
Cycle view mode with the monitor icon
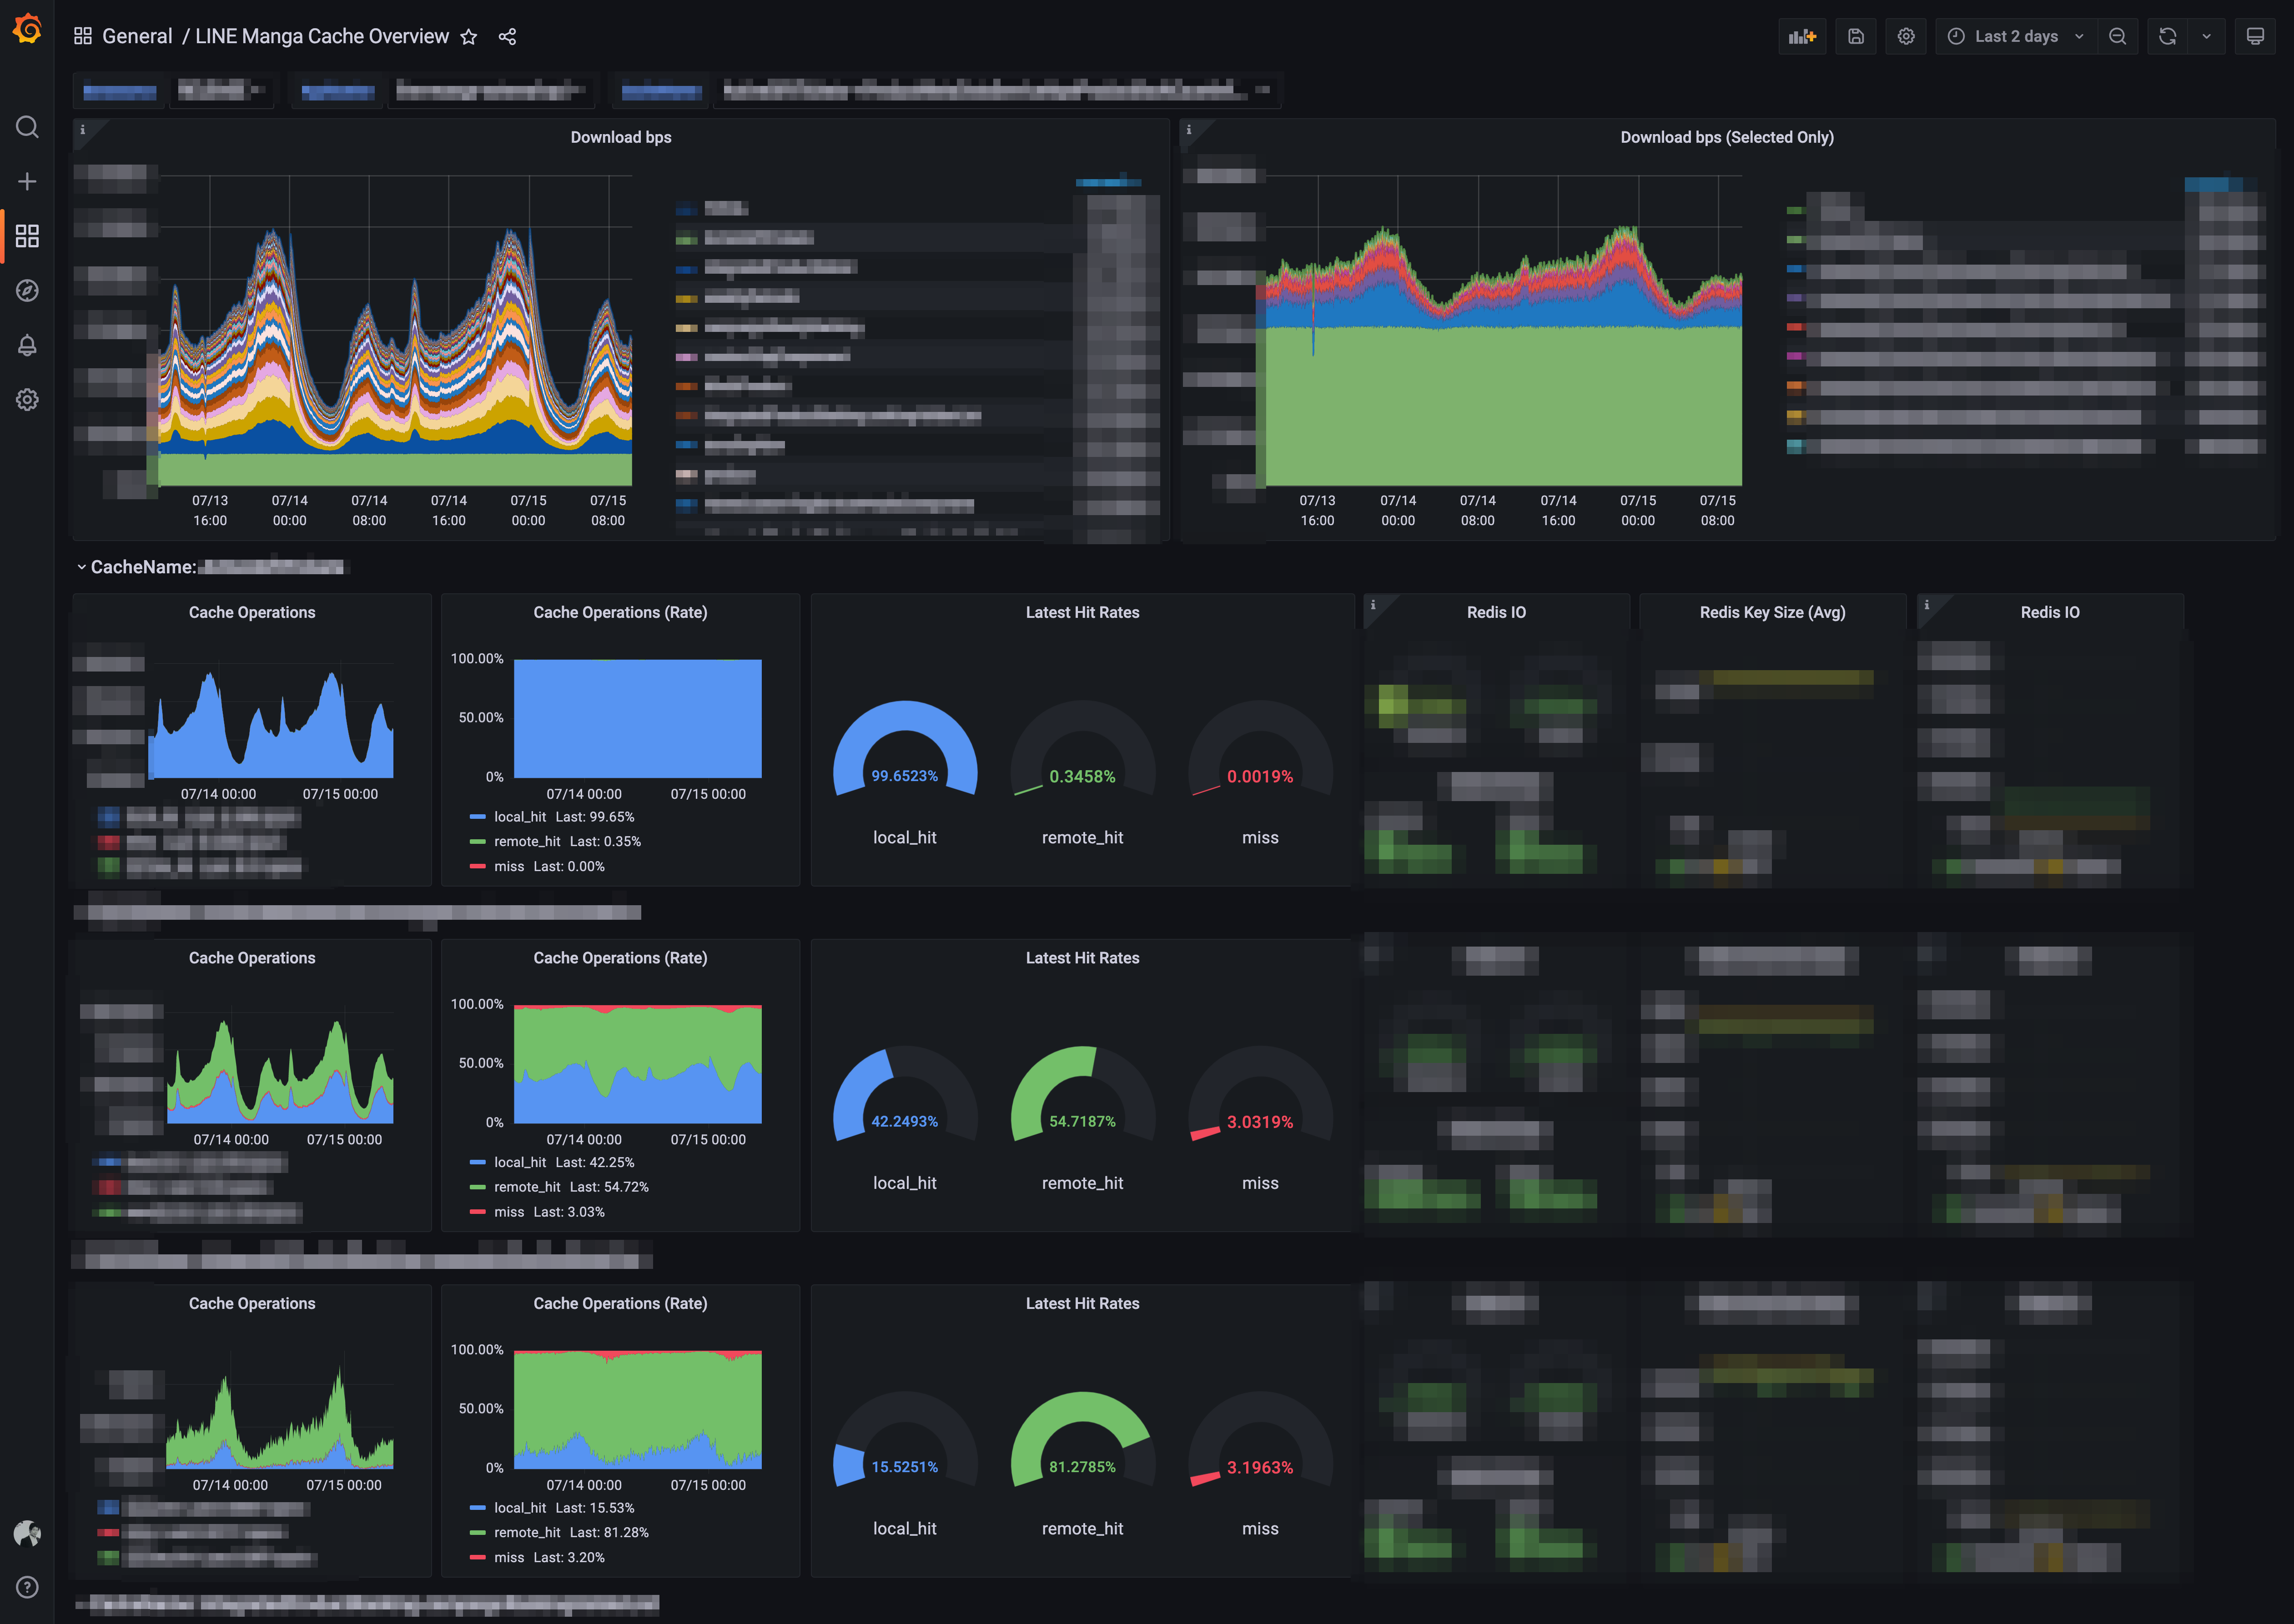point(2255,37)
